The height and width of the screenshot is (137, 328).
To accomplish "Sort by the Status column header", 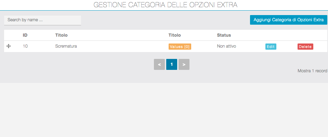I will click(224, 35).
